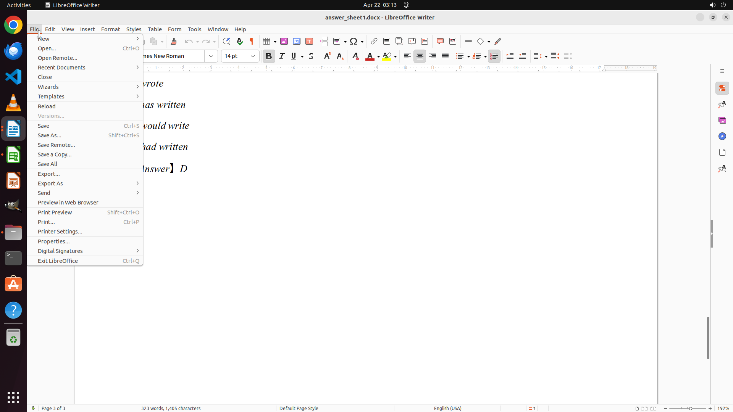Click the Clone Formatting paintbrush icon

point(174,41)
